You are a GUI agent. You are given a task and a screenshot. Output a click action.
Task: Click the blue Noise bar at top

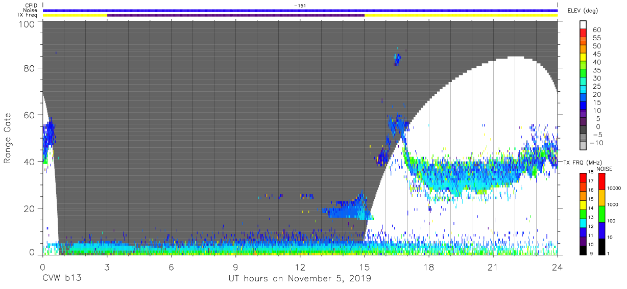pyautogui.click(x=300, y=10)
